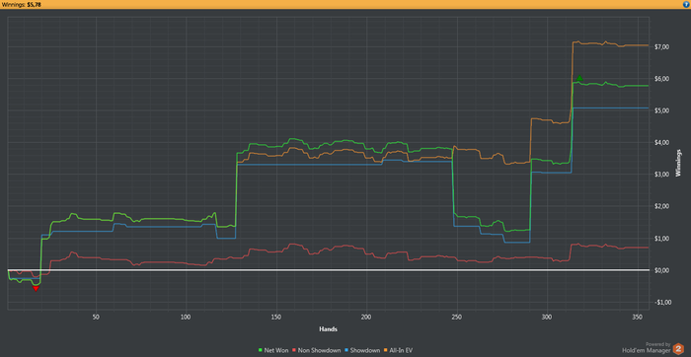Click the $7,00 axis label

(663, 47)
